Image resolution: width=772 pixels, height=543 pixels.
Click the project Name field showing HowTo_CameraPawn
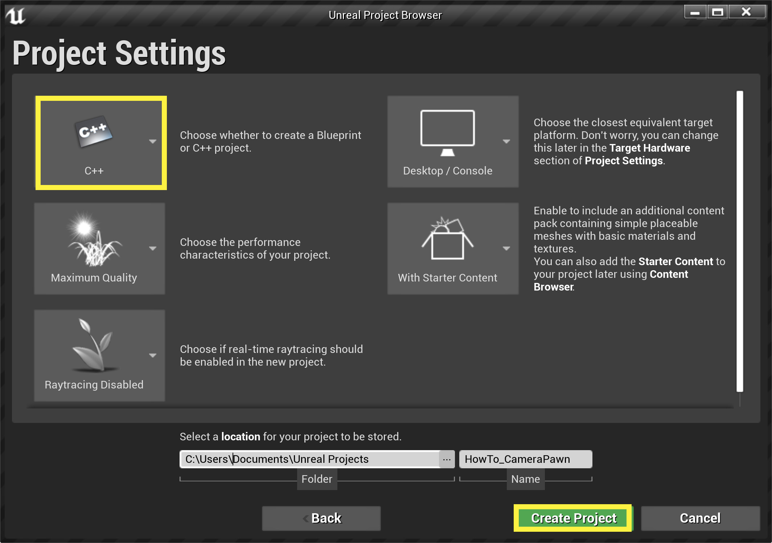(525, 459)
